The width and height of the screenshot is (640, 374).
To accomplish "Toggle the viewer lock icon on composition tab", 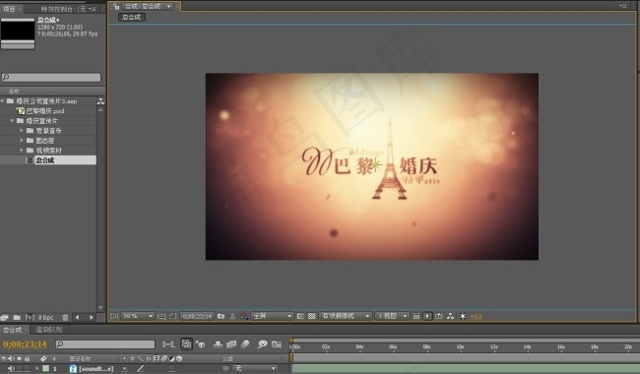I will 116,6.
